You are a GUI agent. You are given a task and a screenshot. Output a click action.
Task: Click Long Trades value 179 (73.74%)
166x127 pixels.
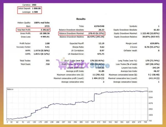[152, 61]
